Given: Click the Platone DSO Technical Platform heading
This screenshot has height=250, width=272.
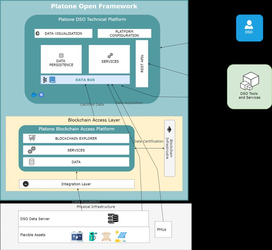Looking at the screenshot, I should coord(92,19).
